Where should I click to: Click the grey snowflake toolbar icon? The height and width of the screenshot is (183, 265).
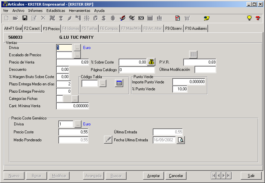pyautogui.click(x=87, y=18)
